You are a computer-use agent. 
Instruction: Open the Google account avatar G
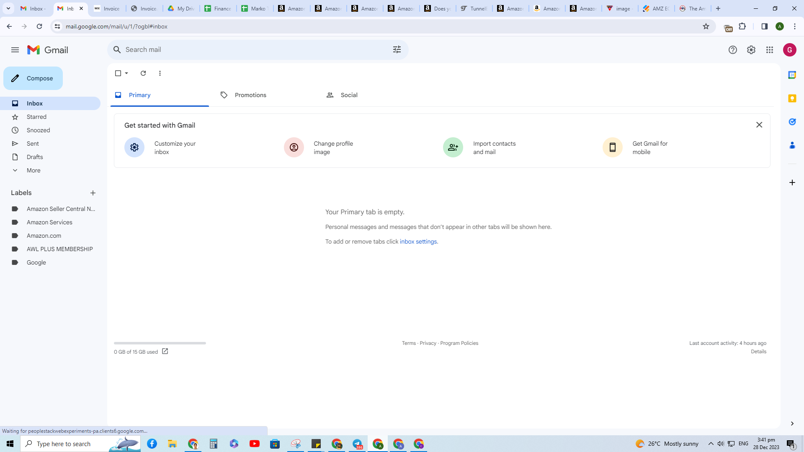click(x=789, y=50)
